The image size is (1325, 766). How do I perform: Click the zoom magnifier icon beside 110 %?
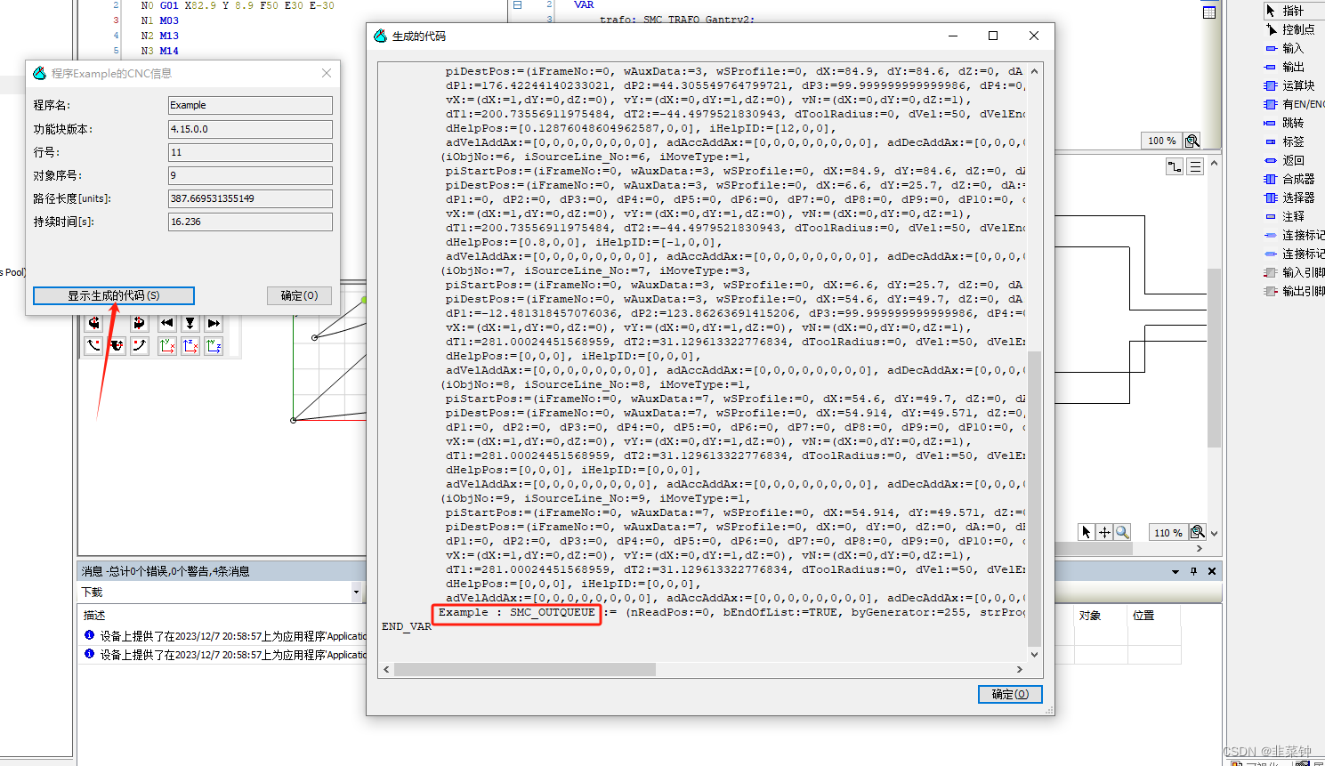click(1198, 532)
